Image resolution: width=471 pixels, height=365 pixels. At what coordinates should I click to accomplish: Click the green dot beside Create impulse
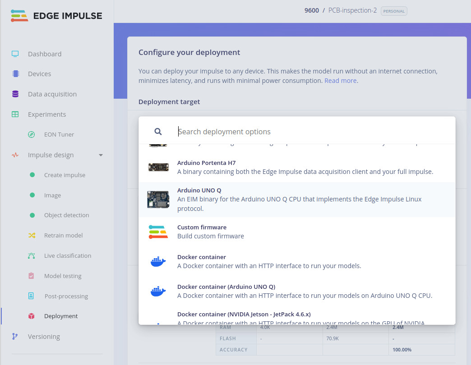point(32,175)
